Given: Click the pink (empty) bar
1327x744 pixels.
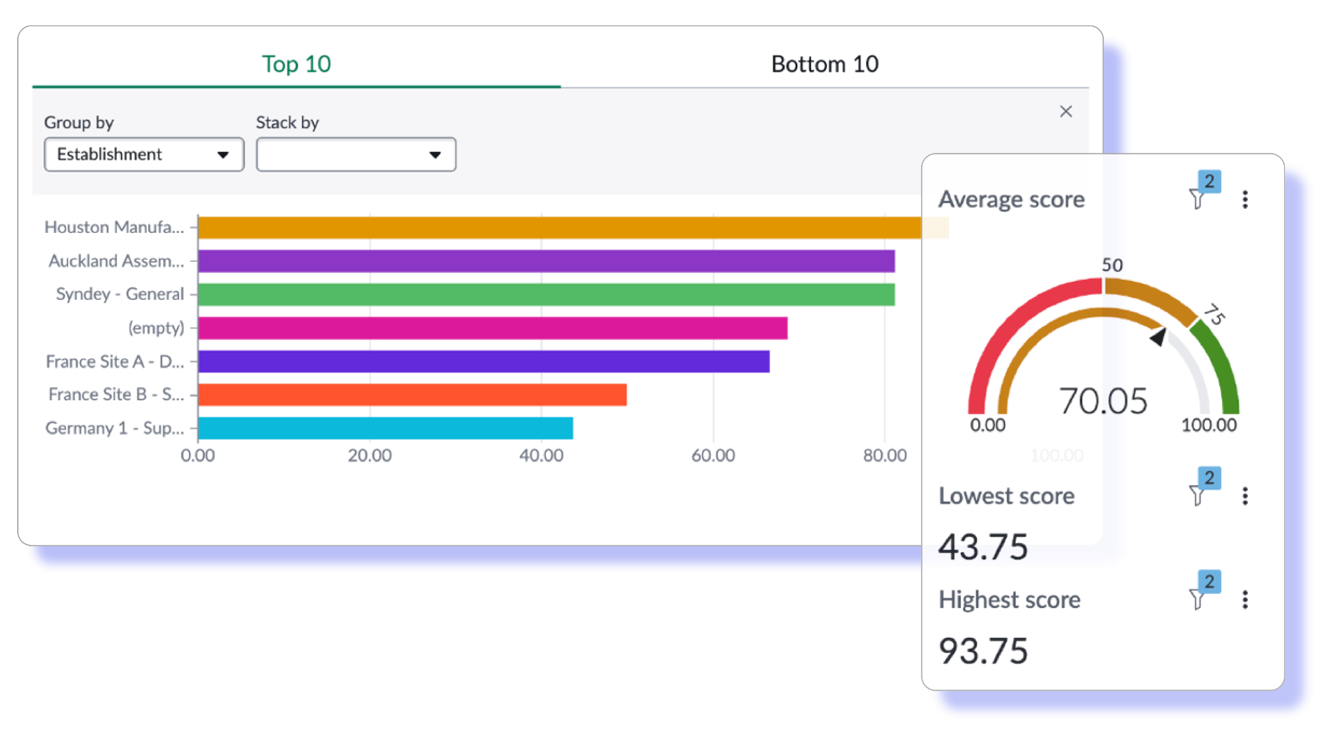Looking at the screenshot, I should pyautogui.click(x=492, y=328).
